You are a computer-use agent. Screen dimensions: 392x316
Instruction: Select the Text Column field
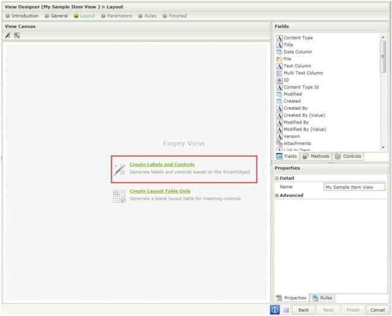(297, 66)
